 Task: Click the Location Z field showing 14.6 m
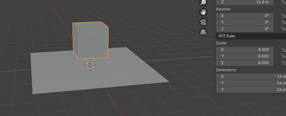point(244,2)
